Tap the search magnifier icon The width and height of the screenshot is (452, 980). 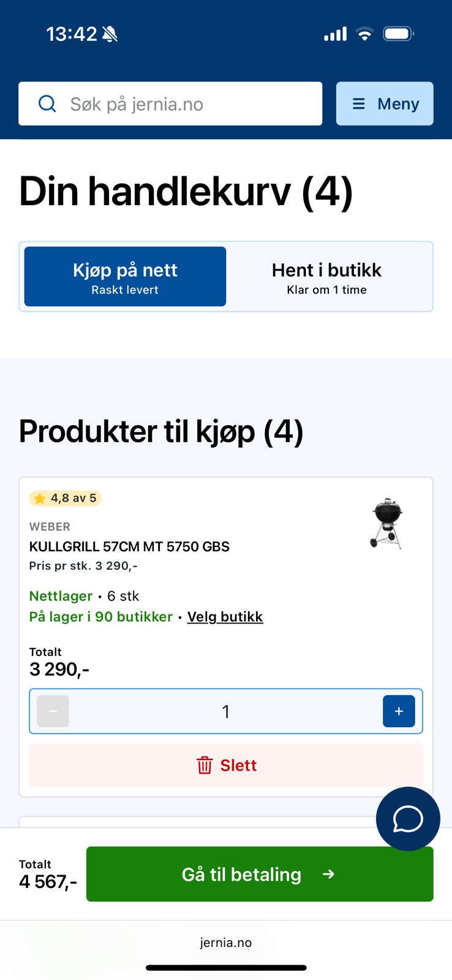click(x=47, y=104)
